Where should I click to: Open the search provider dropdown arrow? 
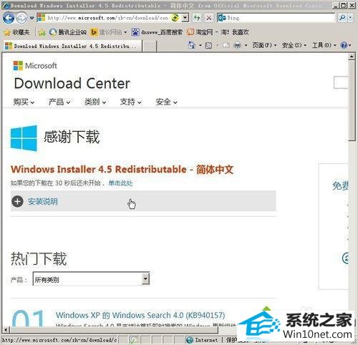(350, 18)
